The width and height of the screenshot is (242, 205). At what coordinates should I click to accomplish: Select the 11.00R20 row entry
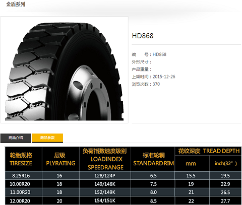[x=123, y=192]
